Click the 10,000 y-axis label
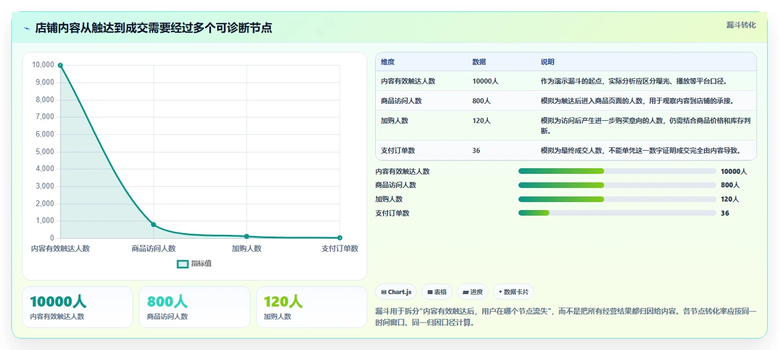The width and height of the screenshot is (779, 350). tap(43, 65)
